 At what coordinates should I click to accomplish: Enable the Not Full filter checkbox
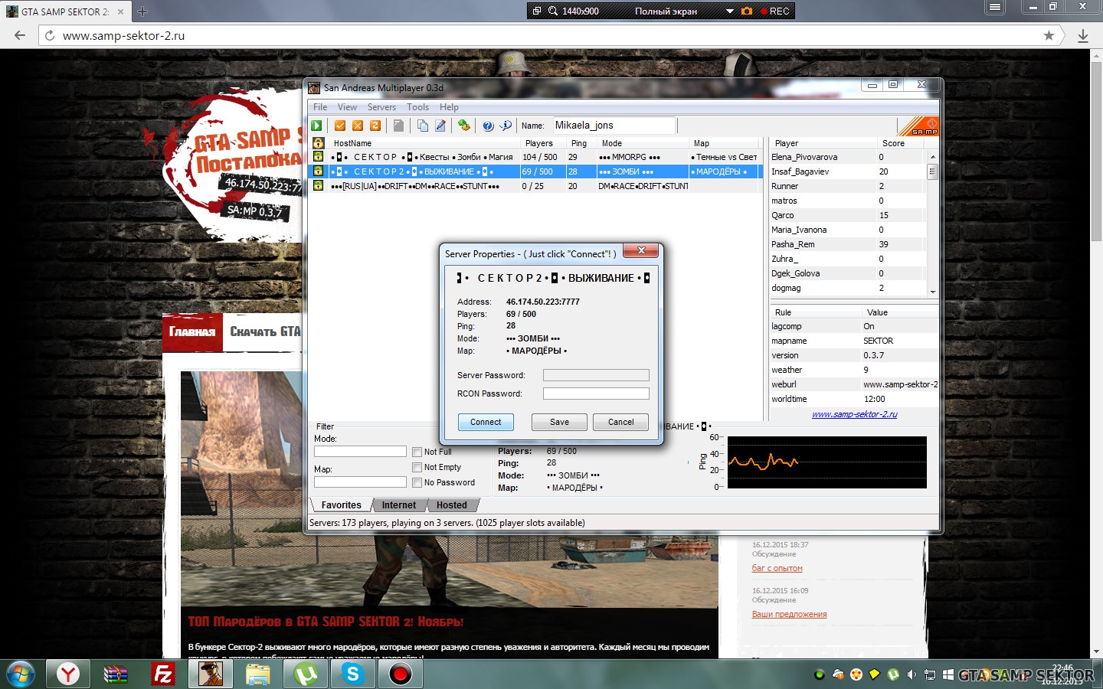pos(417,452)
